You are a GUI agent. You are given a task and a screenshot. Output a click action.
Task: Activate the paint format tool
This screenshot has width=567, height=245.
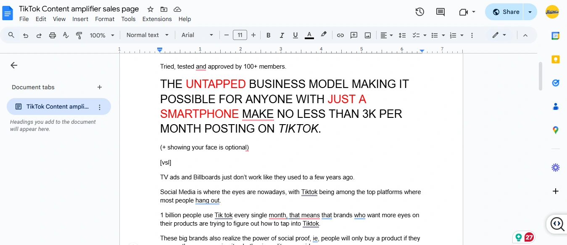79,35
